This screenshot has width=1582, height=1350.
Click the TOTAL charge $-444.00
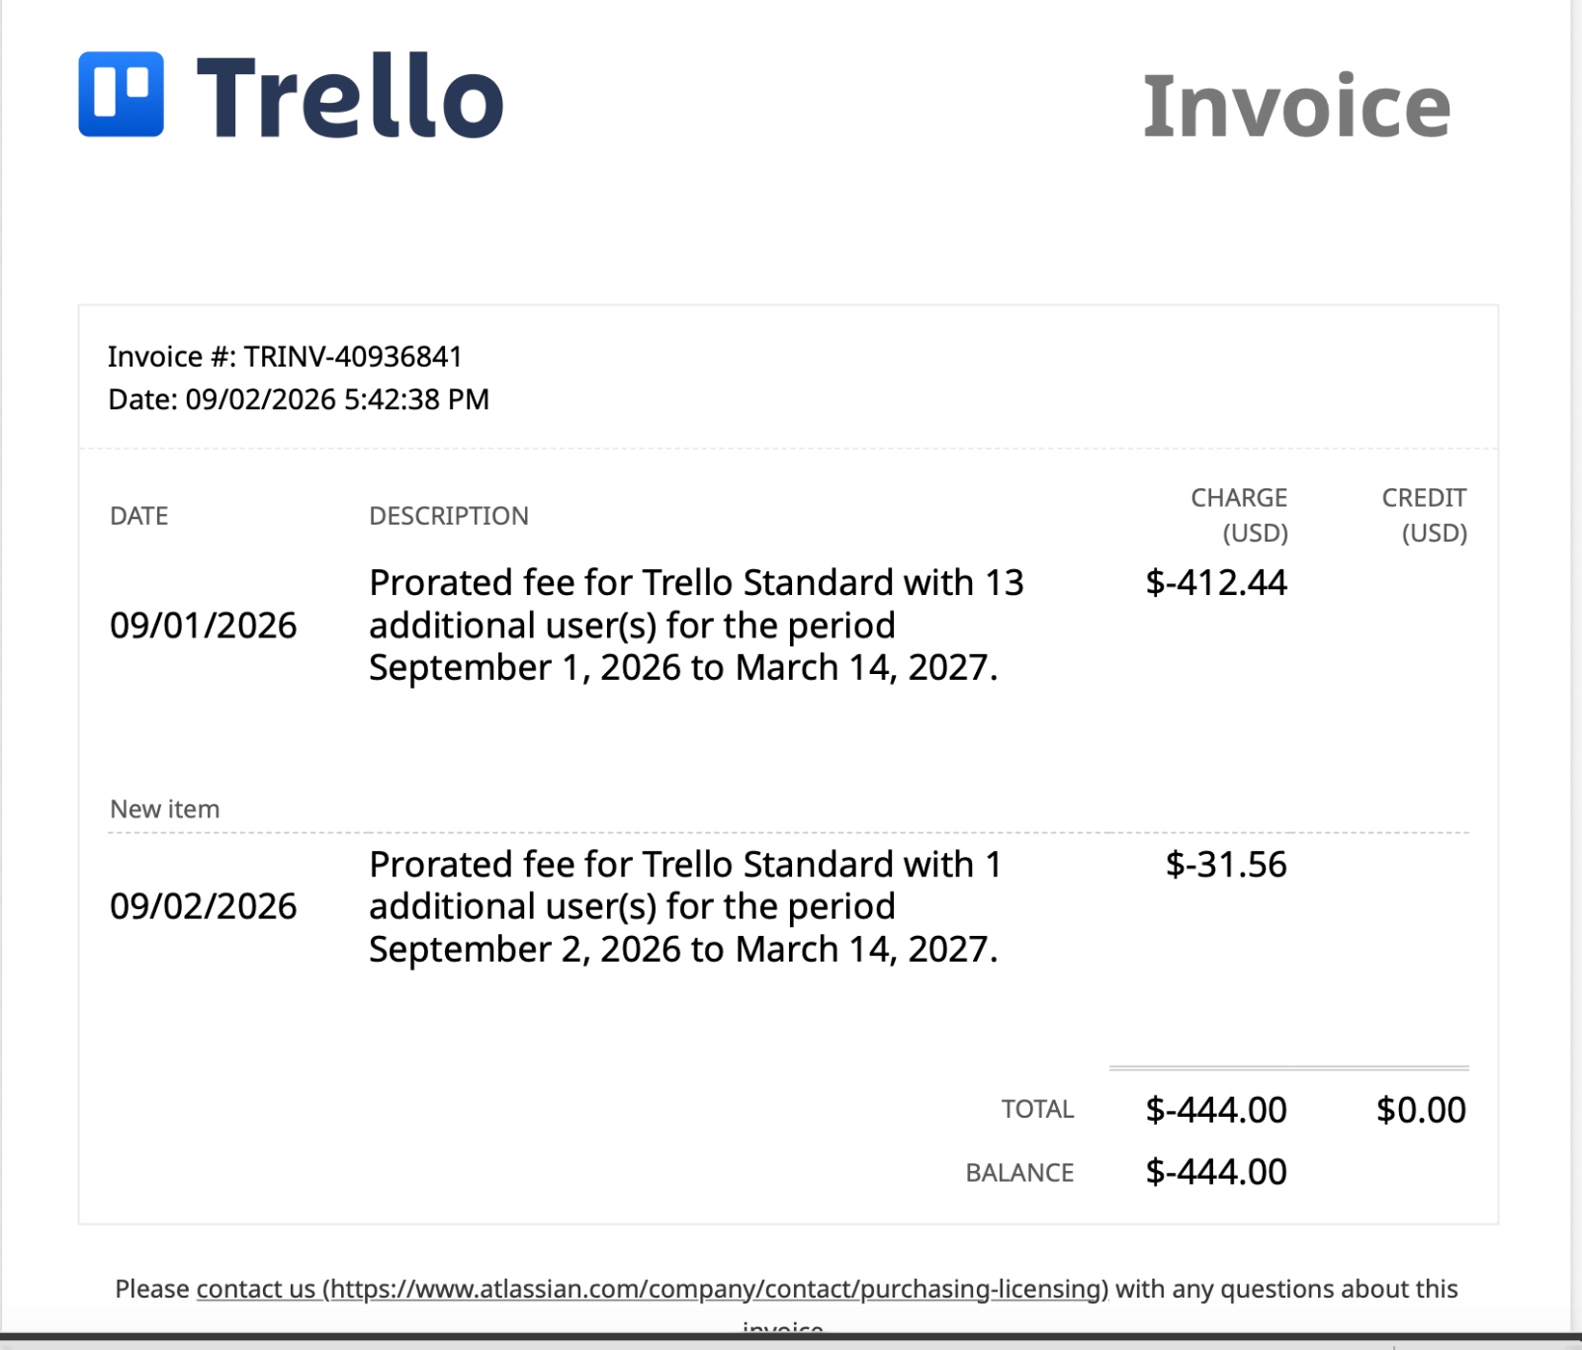(1216, 1110)
